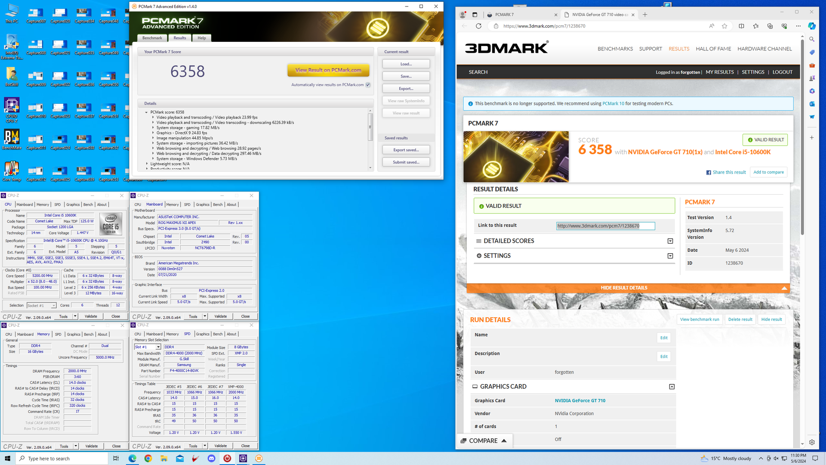Click the Load... button in PCMark
The image size is (826, 465).
click(x=406, y=64)
